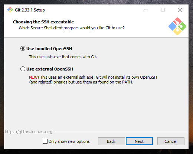Select the Use bundled OpenSSH radio button

(23, 49)
